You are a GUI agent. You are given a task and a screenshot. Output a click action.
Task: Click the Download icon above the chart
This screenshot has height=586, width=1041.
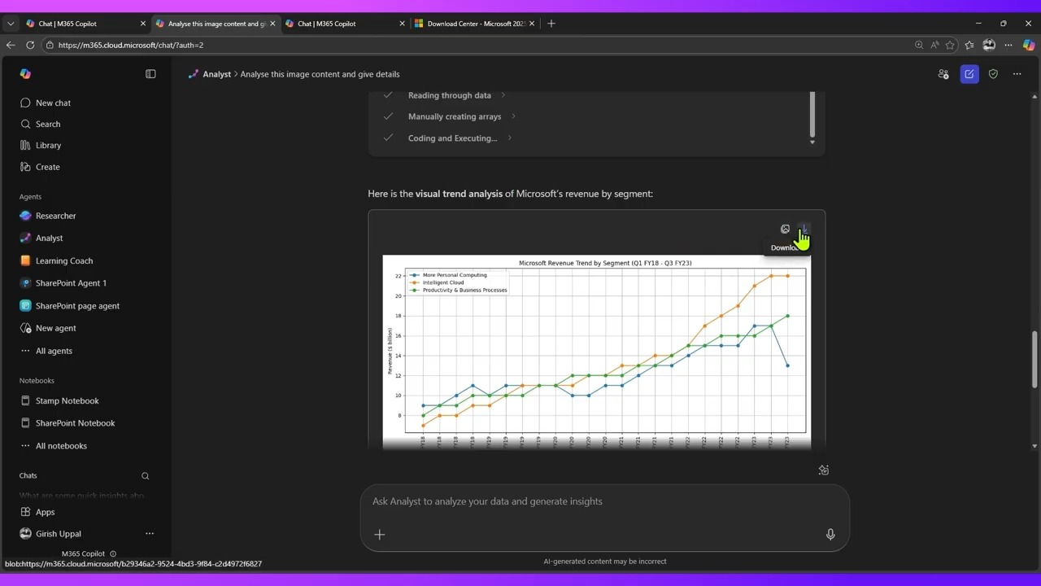coord(804,230)
